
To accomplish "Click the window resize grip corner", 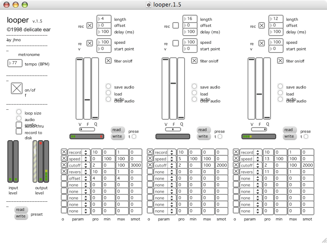I will (324, 240).
